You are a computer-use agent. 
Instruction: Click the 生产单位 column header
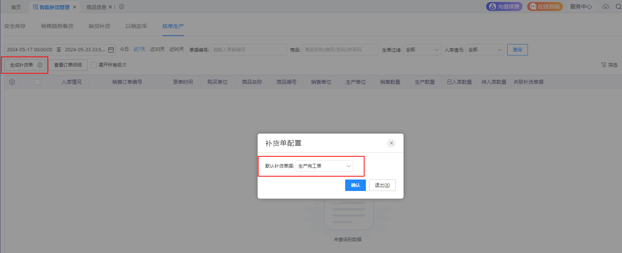coord(356,82)
